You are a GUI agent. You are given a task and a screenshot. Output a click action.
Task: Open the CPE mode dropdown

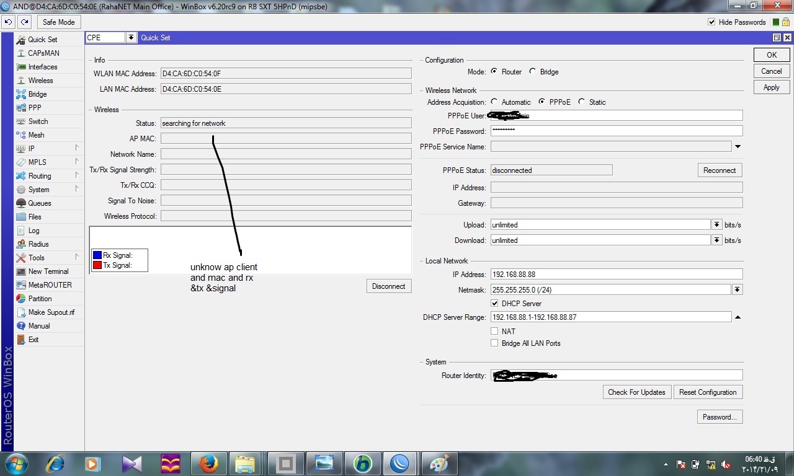tap(131, 38)
